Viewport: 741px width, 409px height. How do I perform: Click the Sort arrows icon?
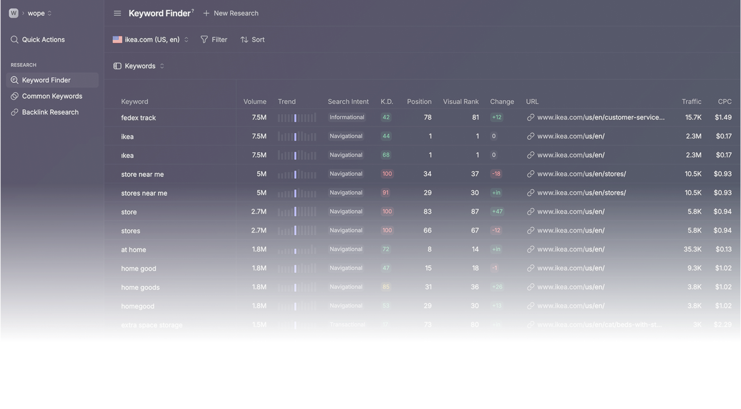click(x=244, y=39)
